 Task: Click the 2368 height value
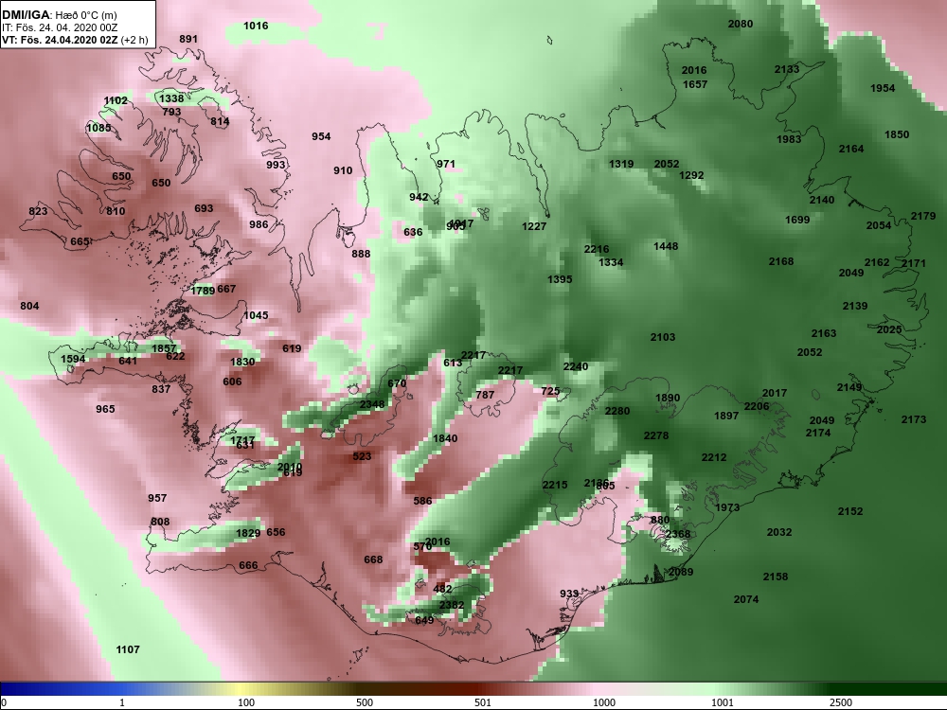[x=678, y=534]
